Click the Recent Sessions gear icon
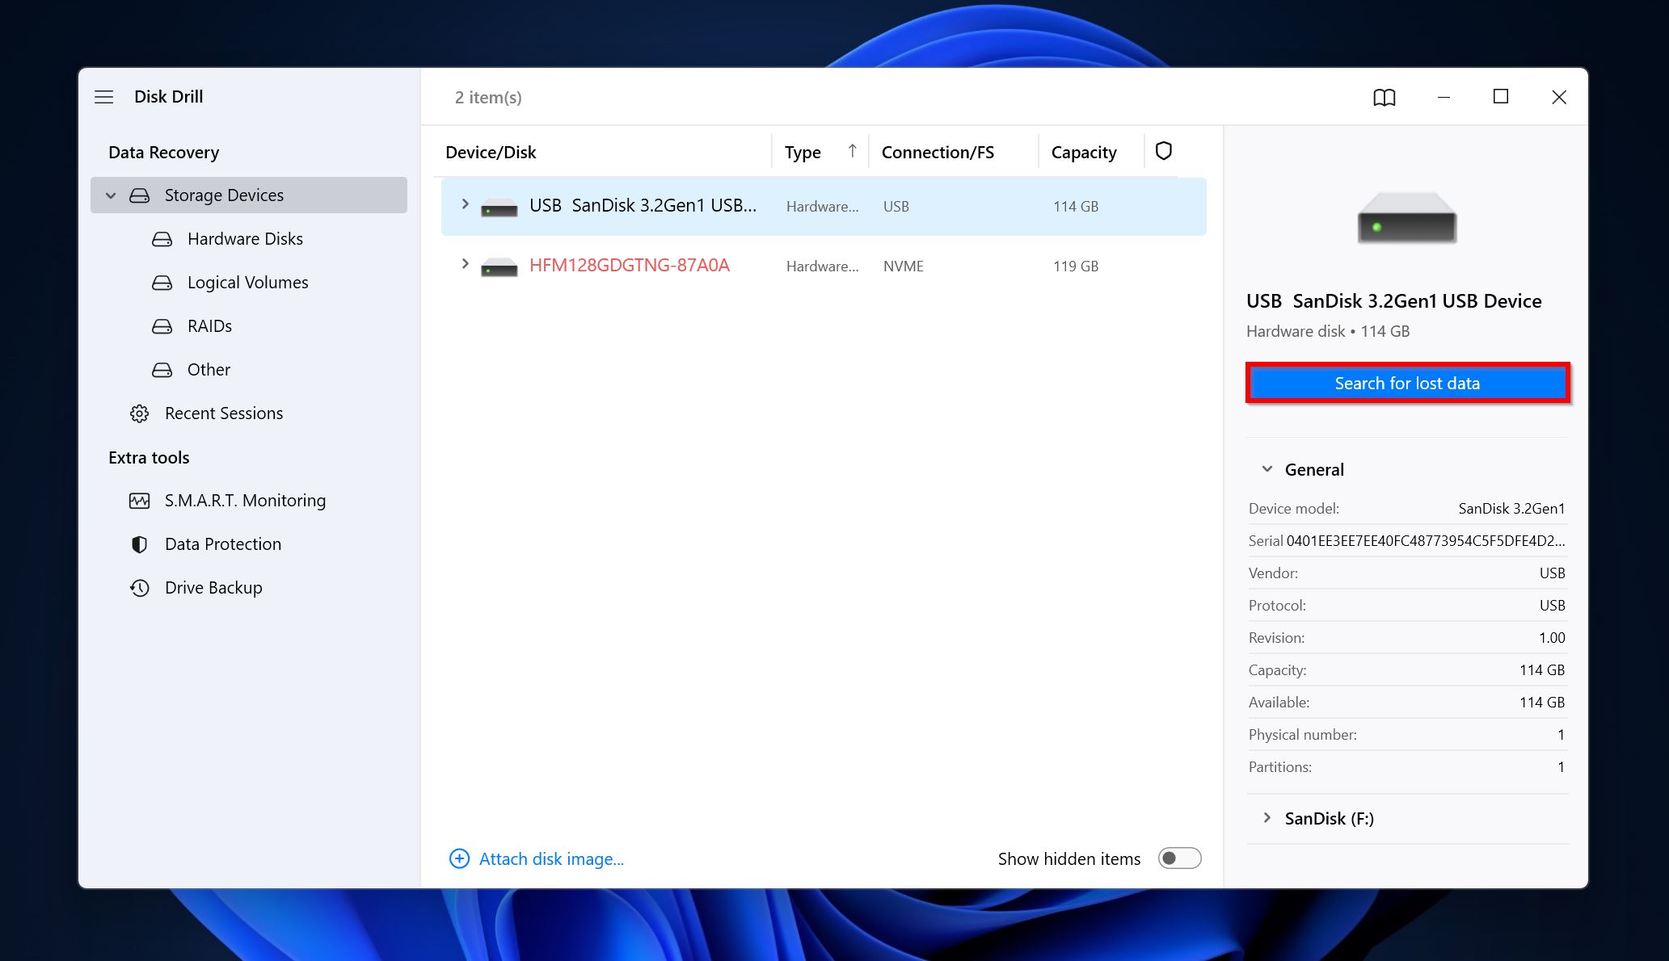This screenshot has height=961, width=1669. 140,413
